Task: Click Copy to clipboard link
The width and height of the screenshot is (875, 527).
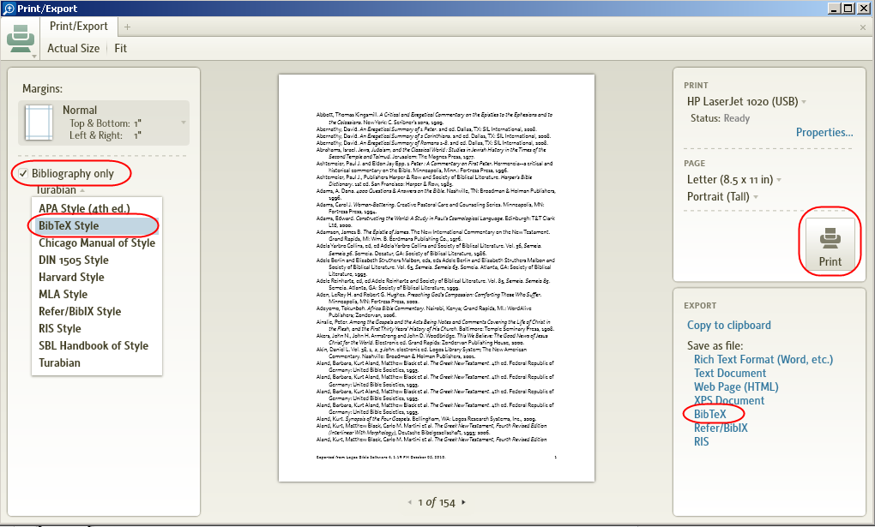Action: click(x=729, y=325)
